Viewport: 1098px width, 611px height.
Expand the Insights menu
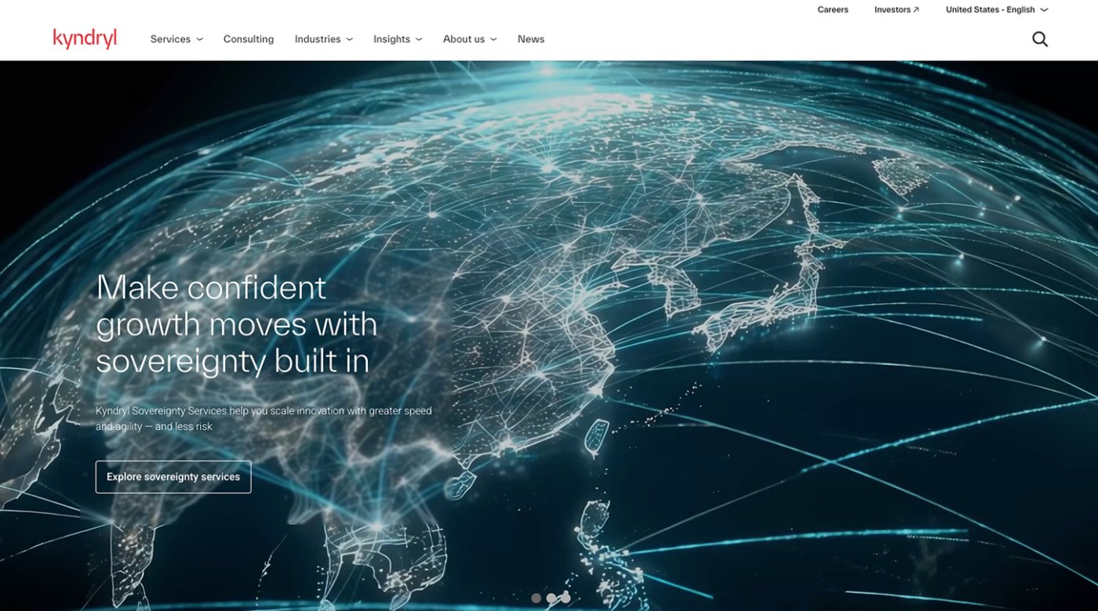point(398,39)
